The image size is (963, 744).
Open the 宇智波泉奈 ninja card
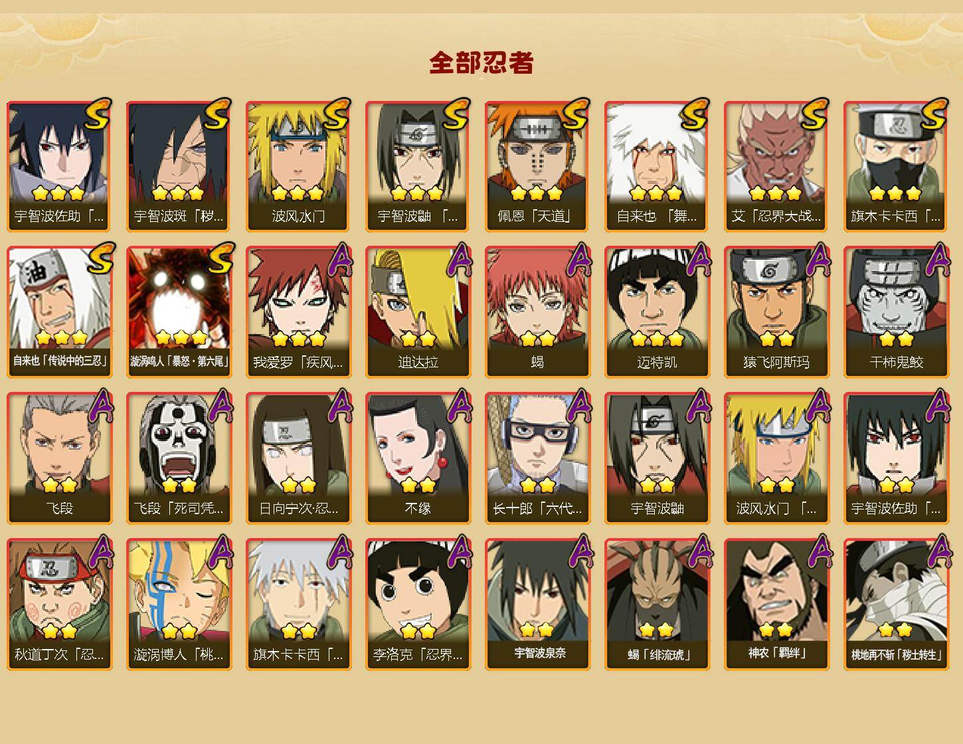537,604
